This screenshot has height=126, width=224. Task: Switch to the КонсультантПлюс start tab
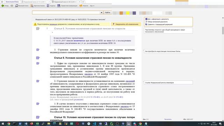pos(12,2)
